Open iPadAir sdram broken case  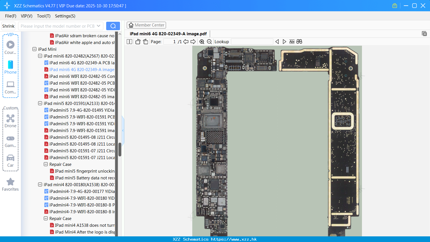click(x=85, y=36)
